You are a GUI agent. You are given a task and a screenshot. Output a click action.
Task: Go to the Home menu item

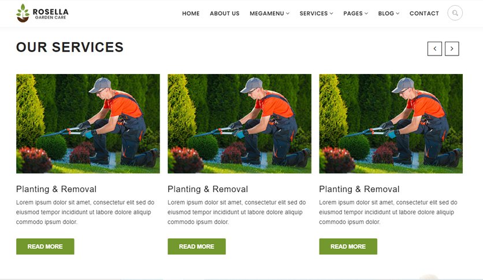pos(191,13)
